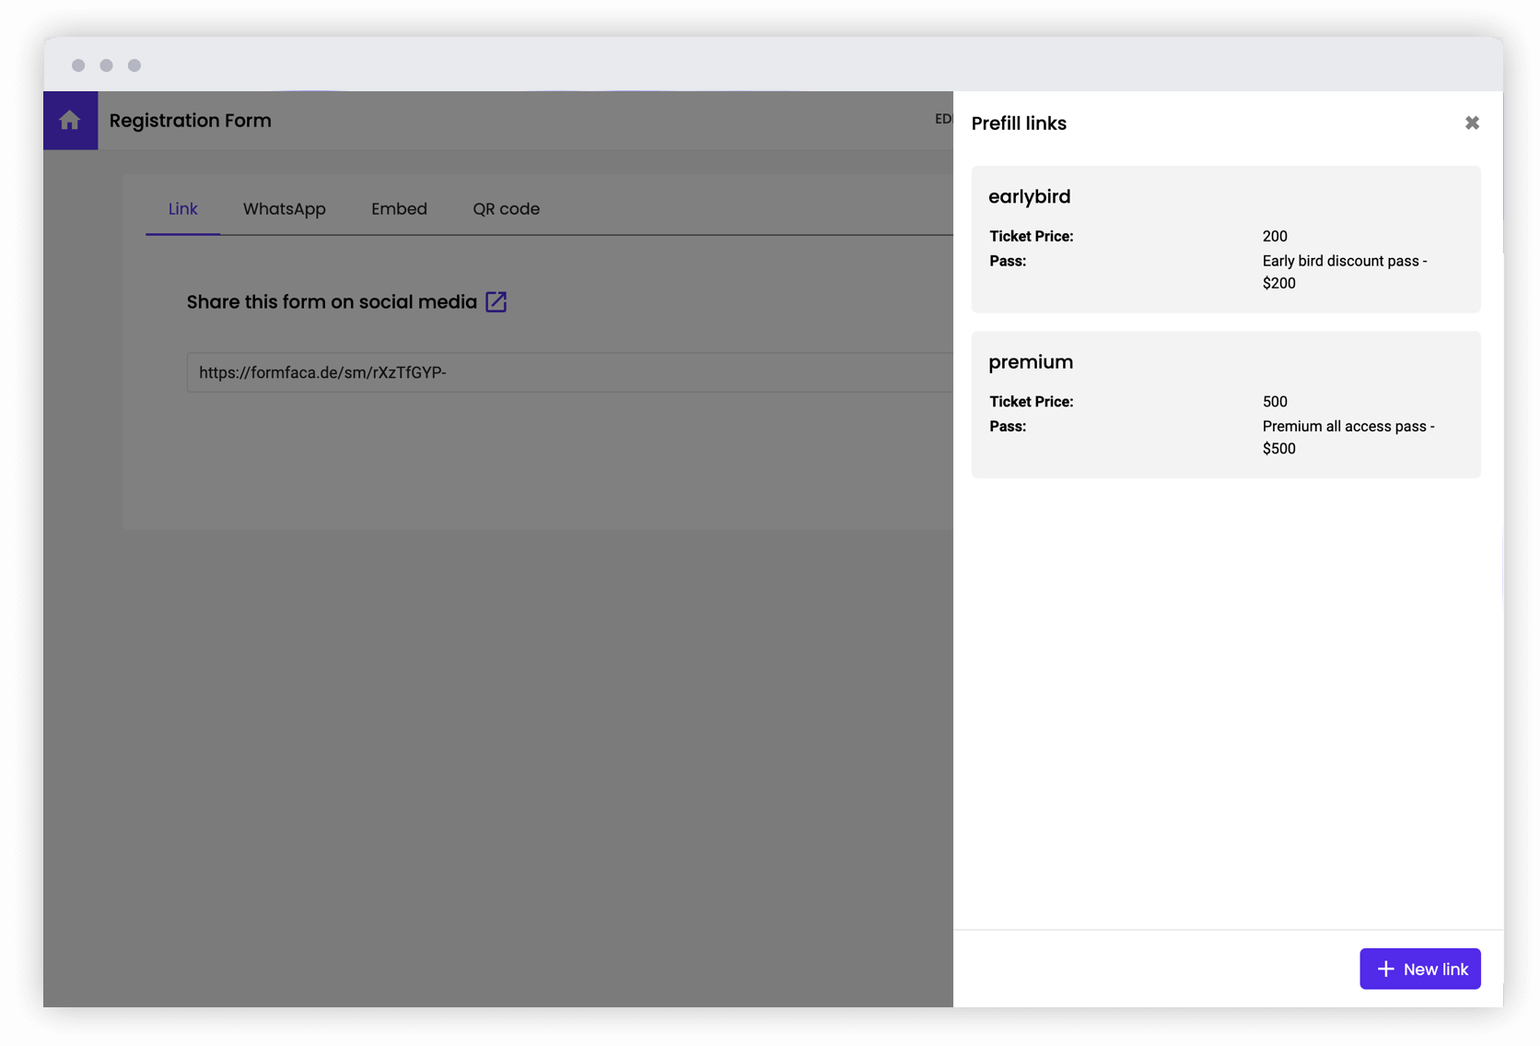Screen dimensions: 1540x1046
Task: Open the QR code tab
Action: click(x=506, y=209)
